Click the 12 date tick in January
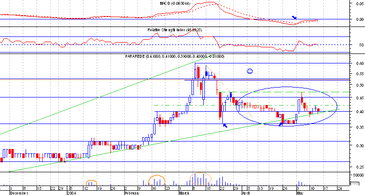 tap(87, 188)
